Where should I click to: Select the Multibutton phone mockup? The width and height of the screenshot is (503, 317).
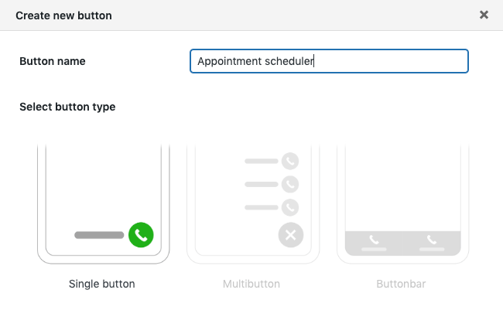click(x=252, y=203)
